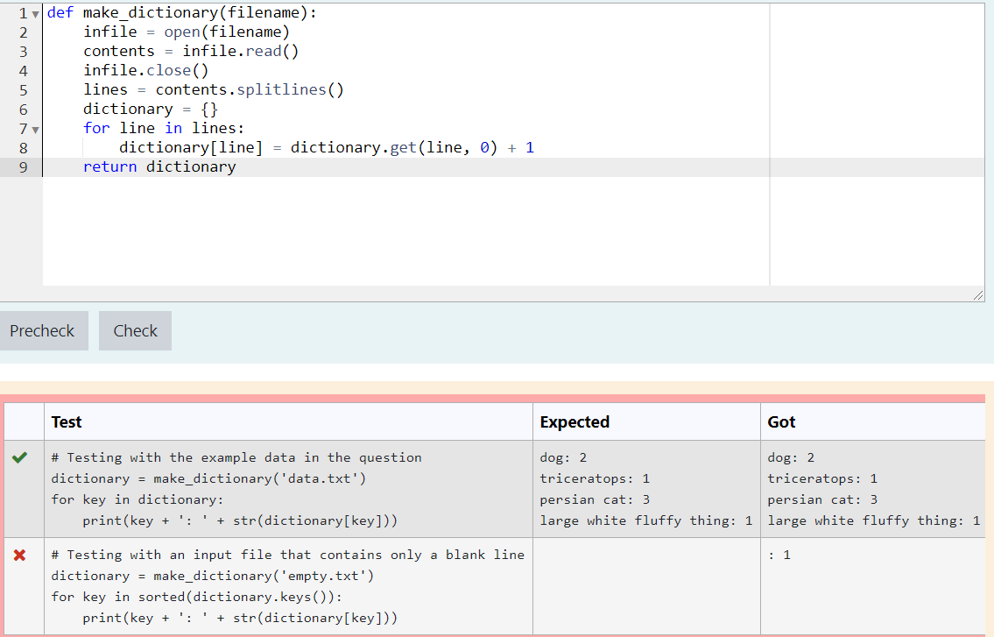Click 'for key in sorted(dictionary.keys()):' line

tap(196, 597)
